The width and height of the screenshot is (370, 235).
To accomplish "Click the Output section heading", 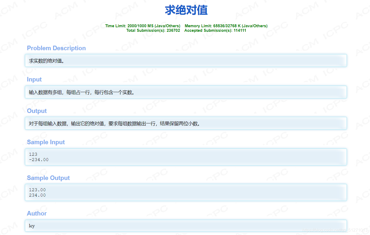I will tap(37, 111).
